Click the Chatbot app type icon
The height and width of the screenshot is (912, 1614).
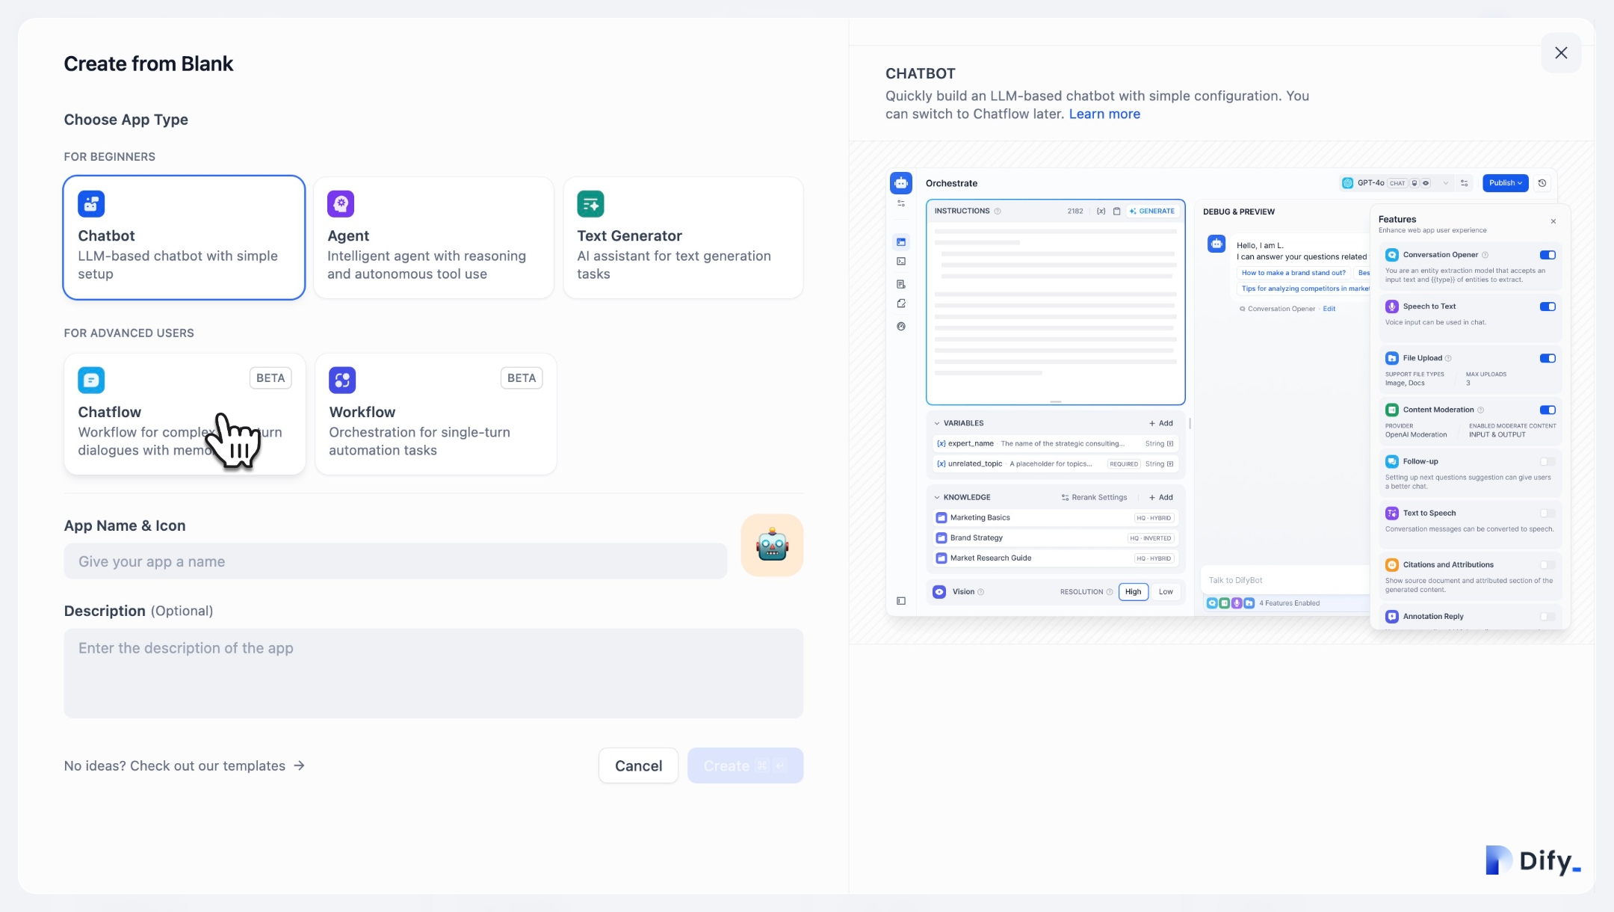point(91,203)
